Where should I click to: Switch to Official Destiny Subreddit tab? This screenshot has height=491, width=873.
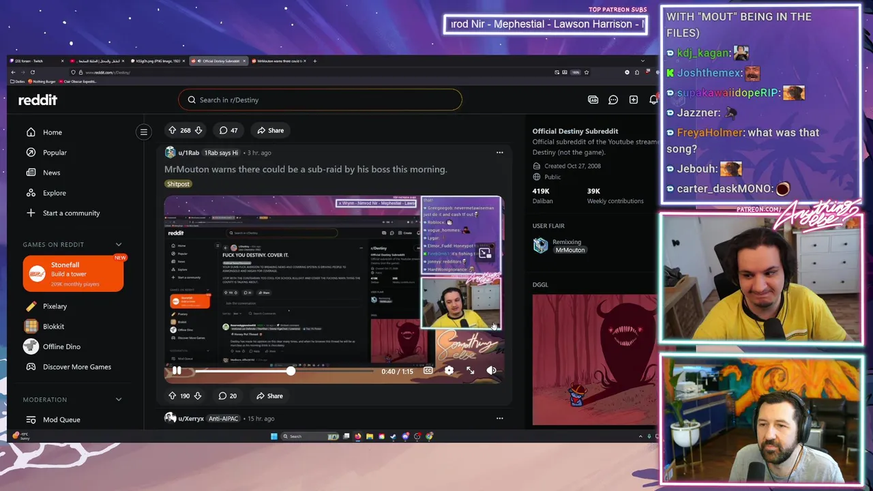(218, 61)
